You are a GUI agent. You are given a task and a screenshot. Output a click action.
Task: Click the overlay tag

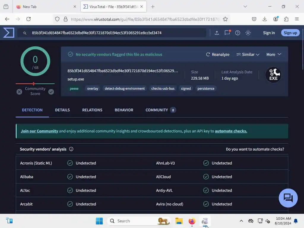pyautogui.click(x=93, y=88)
